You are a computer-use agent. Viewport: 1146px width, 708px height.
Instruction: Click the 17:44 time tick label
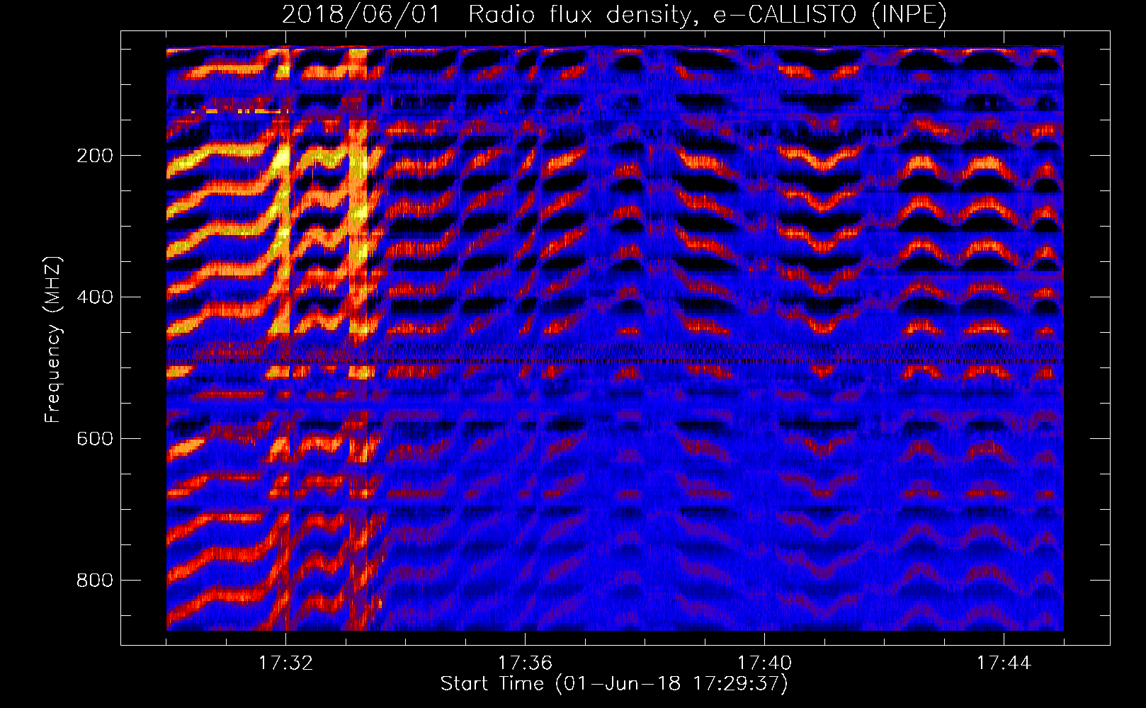[x=1004, y=663]
